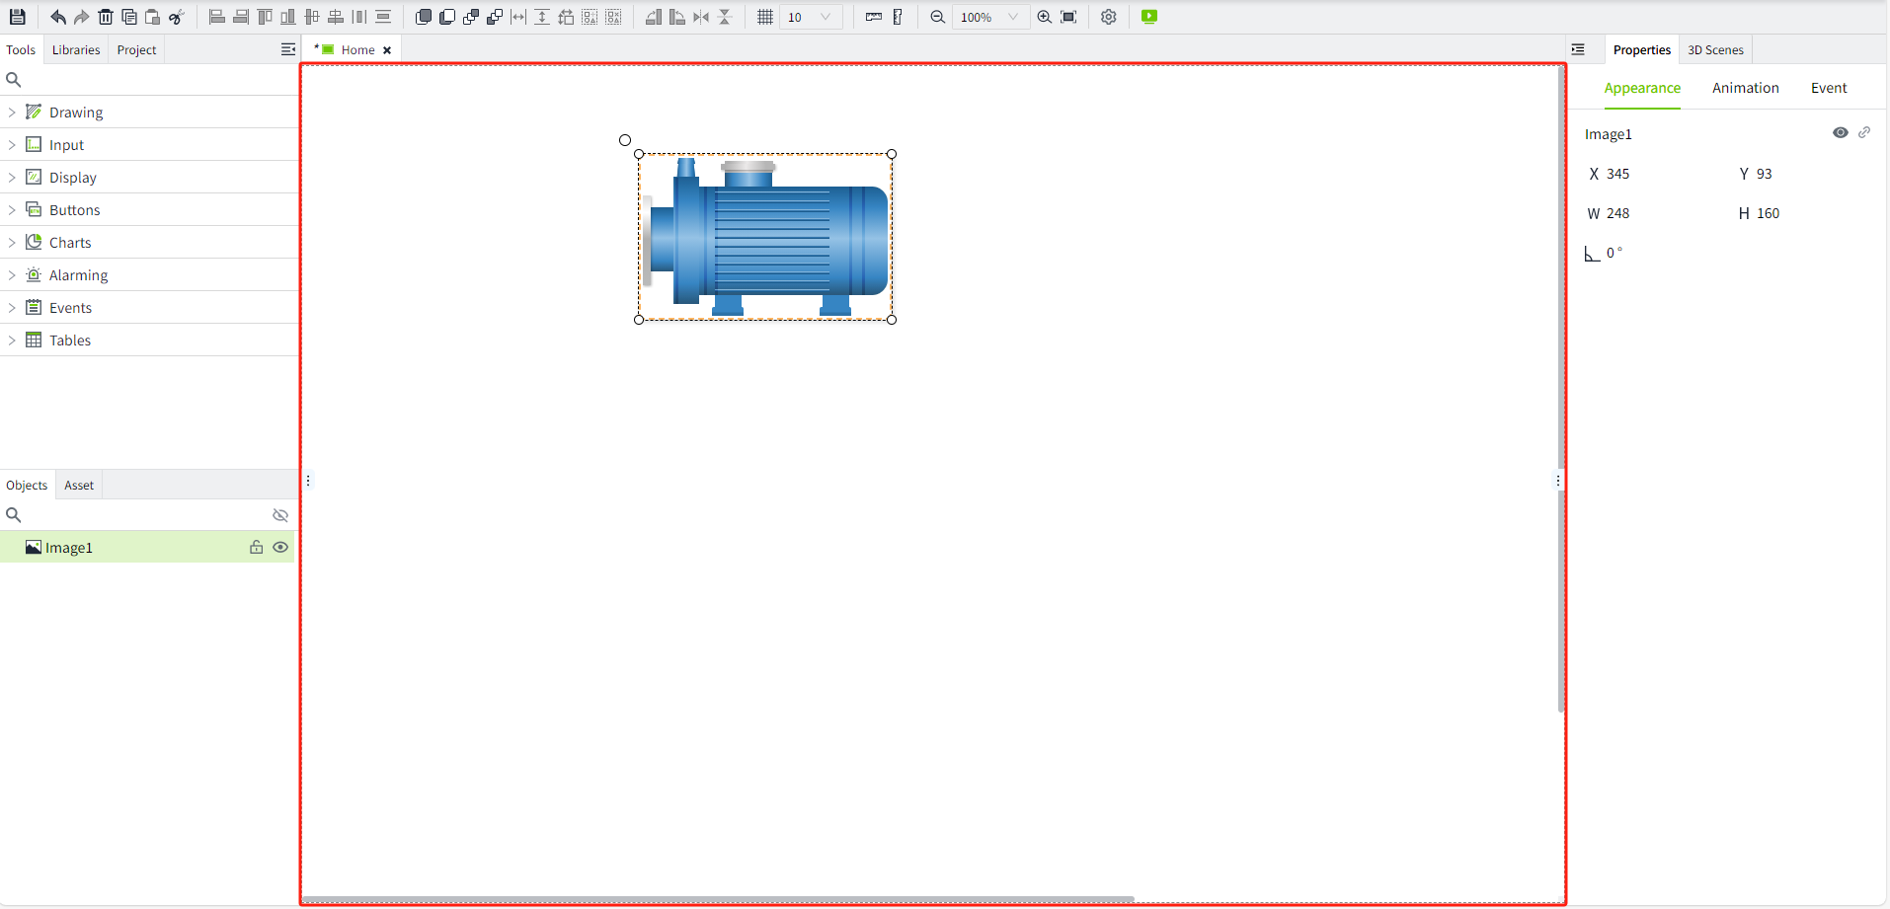Expand the Drawing tools category
The image size is (1890, 909).
[x=12, y=113]
